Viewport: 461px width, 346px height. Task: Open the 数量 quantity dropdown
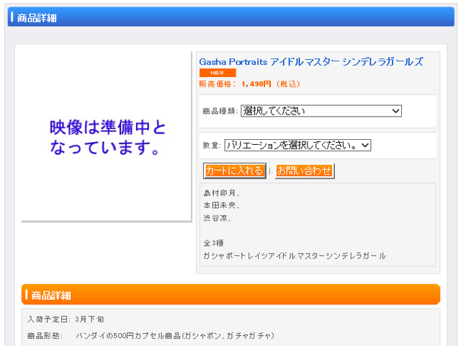pyautogui.click(x=297, y=146)
